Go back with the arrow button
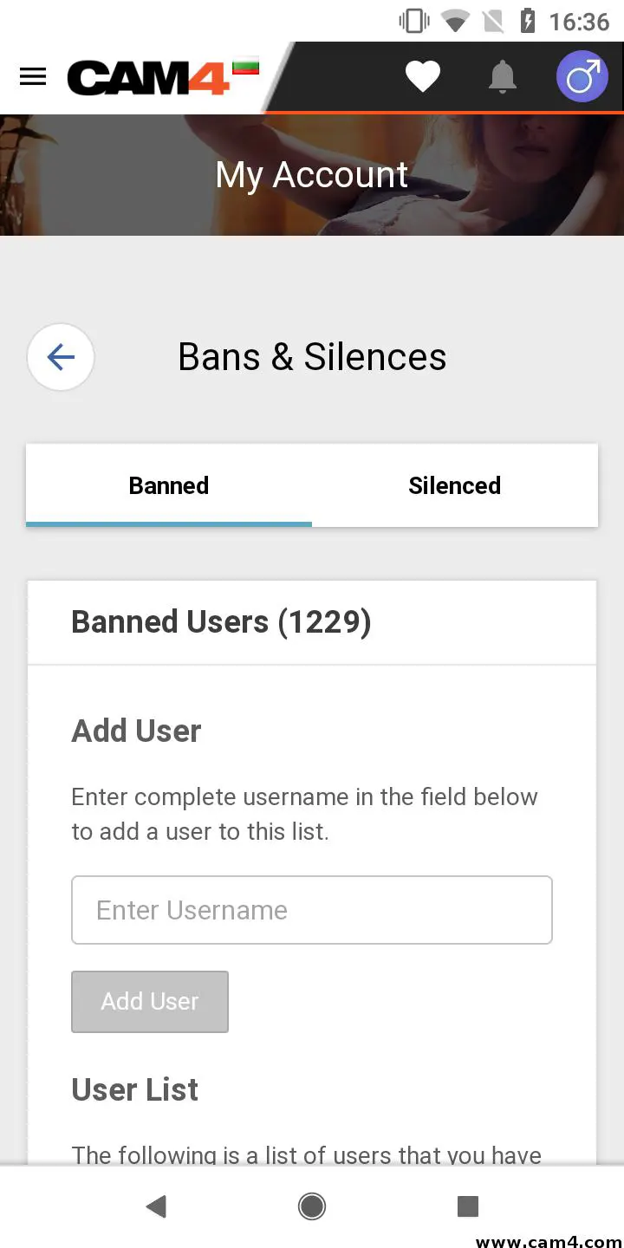Image resolution: width=624 pixels, height=1248 pixels. 61,357
